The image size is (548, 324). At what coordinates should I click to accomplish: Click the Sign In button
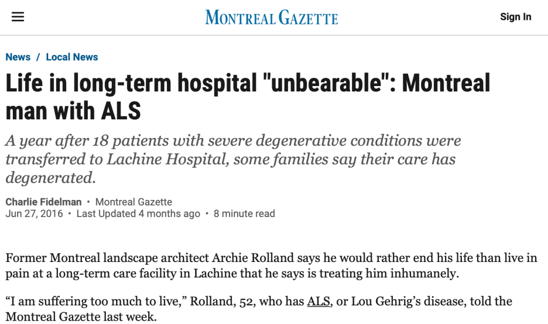click(x=515, y=17)
